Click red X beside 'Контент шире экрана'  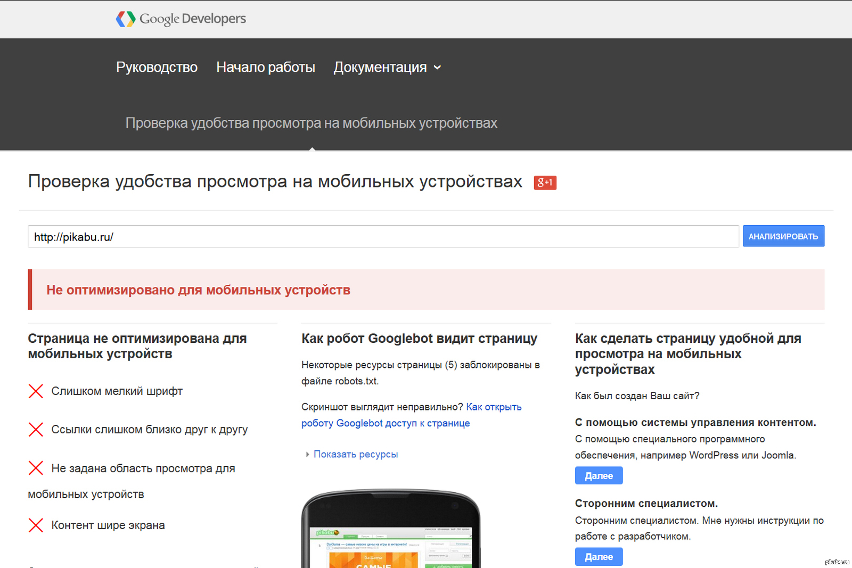[36, 525]
